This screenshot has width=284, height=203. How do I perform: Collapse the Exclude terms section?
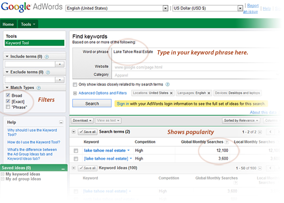pyautogui.click(x=7, y=72)
